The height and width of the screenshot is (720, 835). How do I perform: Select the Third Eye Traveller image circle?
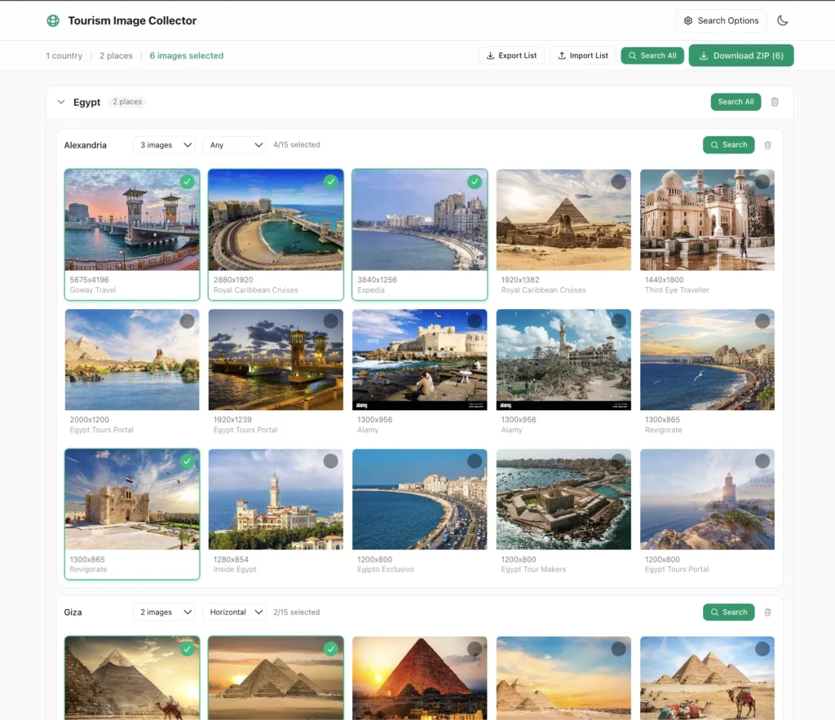[762, 182]
